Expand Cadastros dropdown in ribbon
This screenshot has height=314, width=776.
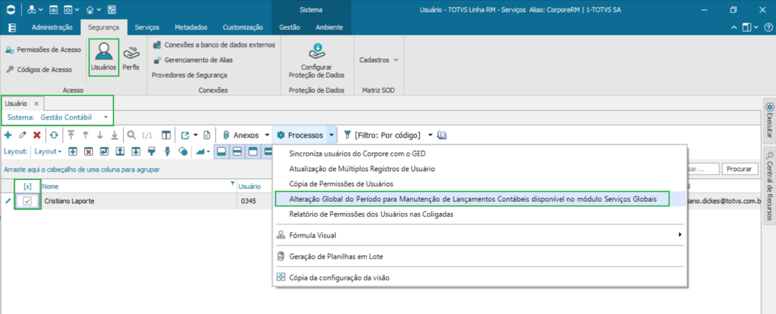point(379,60)
